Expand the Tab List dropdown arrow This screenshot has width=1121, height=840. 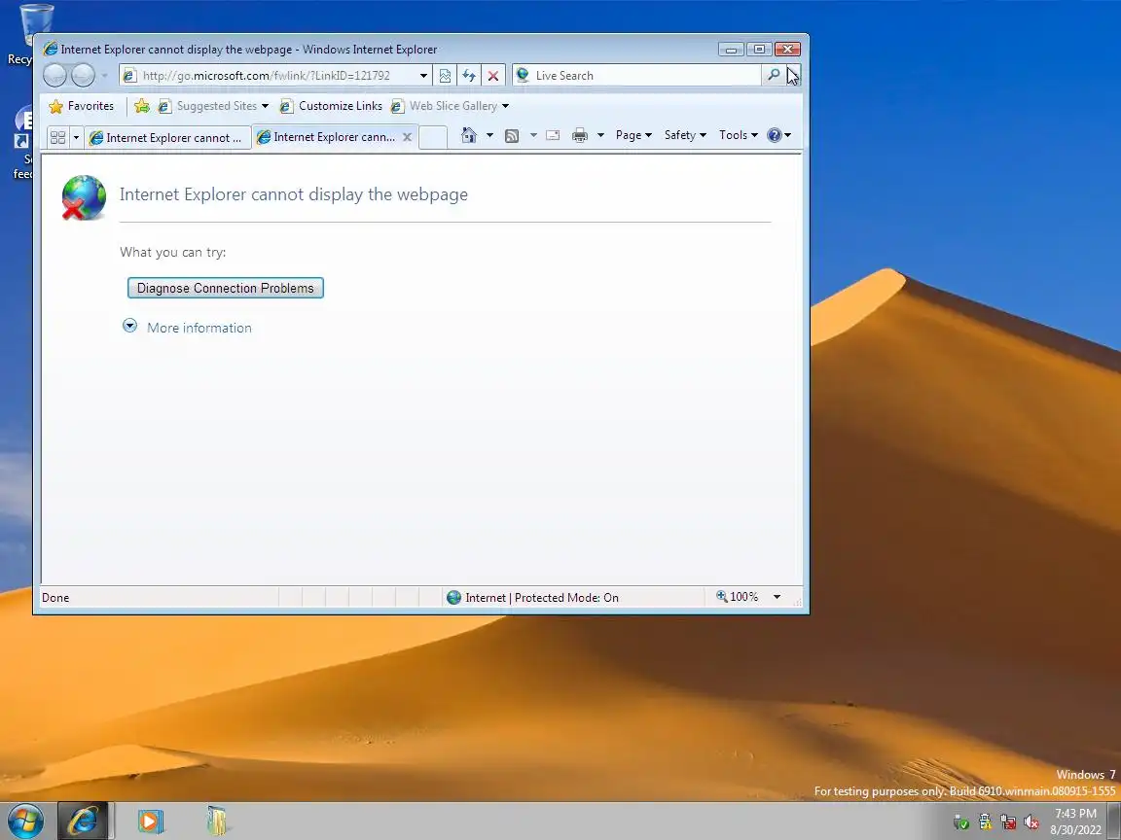76,137
